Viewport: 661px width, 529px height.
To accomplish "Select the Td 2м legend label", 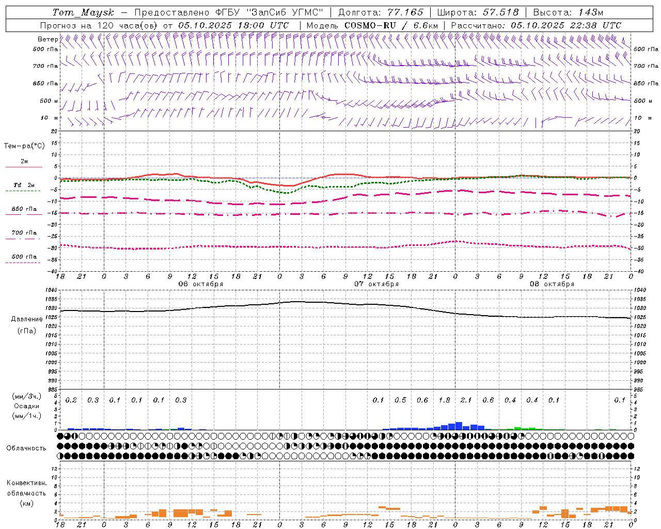I will tap(24, 185).
